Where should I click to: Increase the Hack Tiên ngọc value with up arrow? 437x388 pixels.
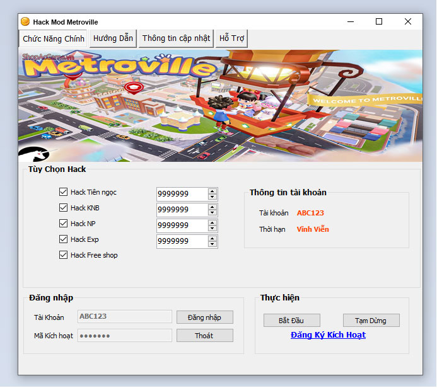click(x=213, y=191)
